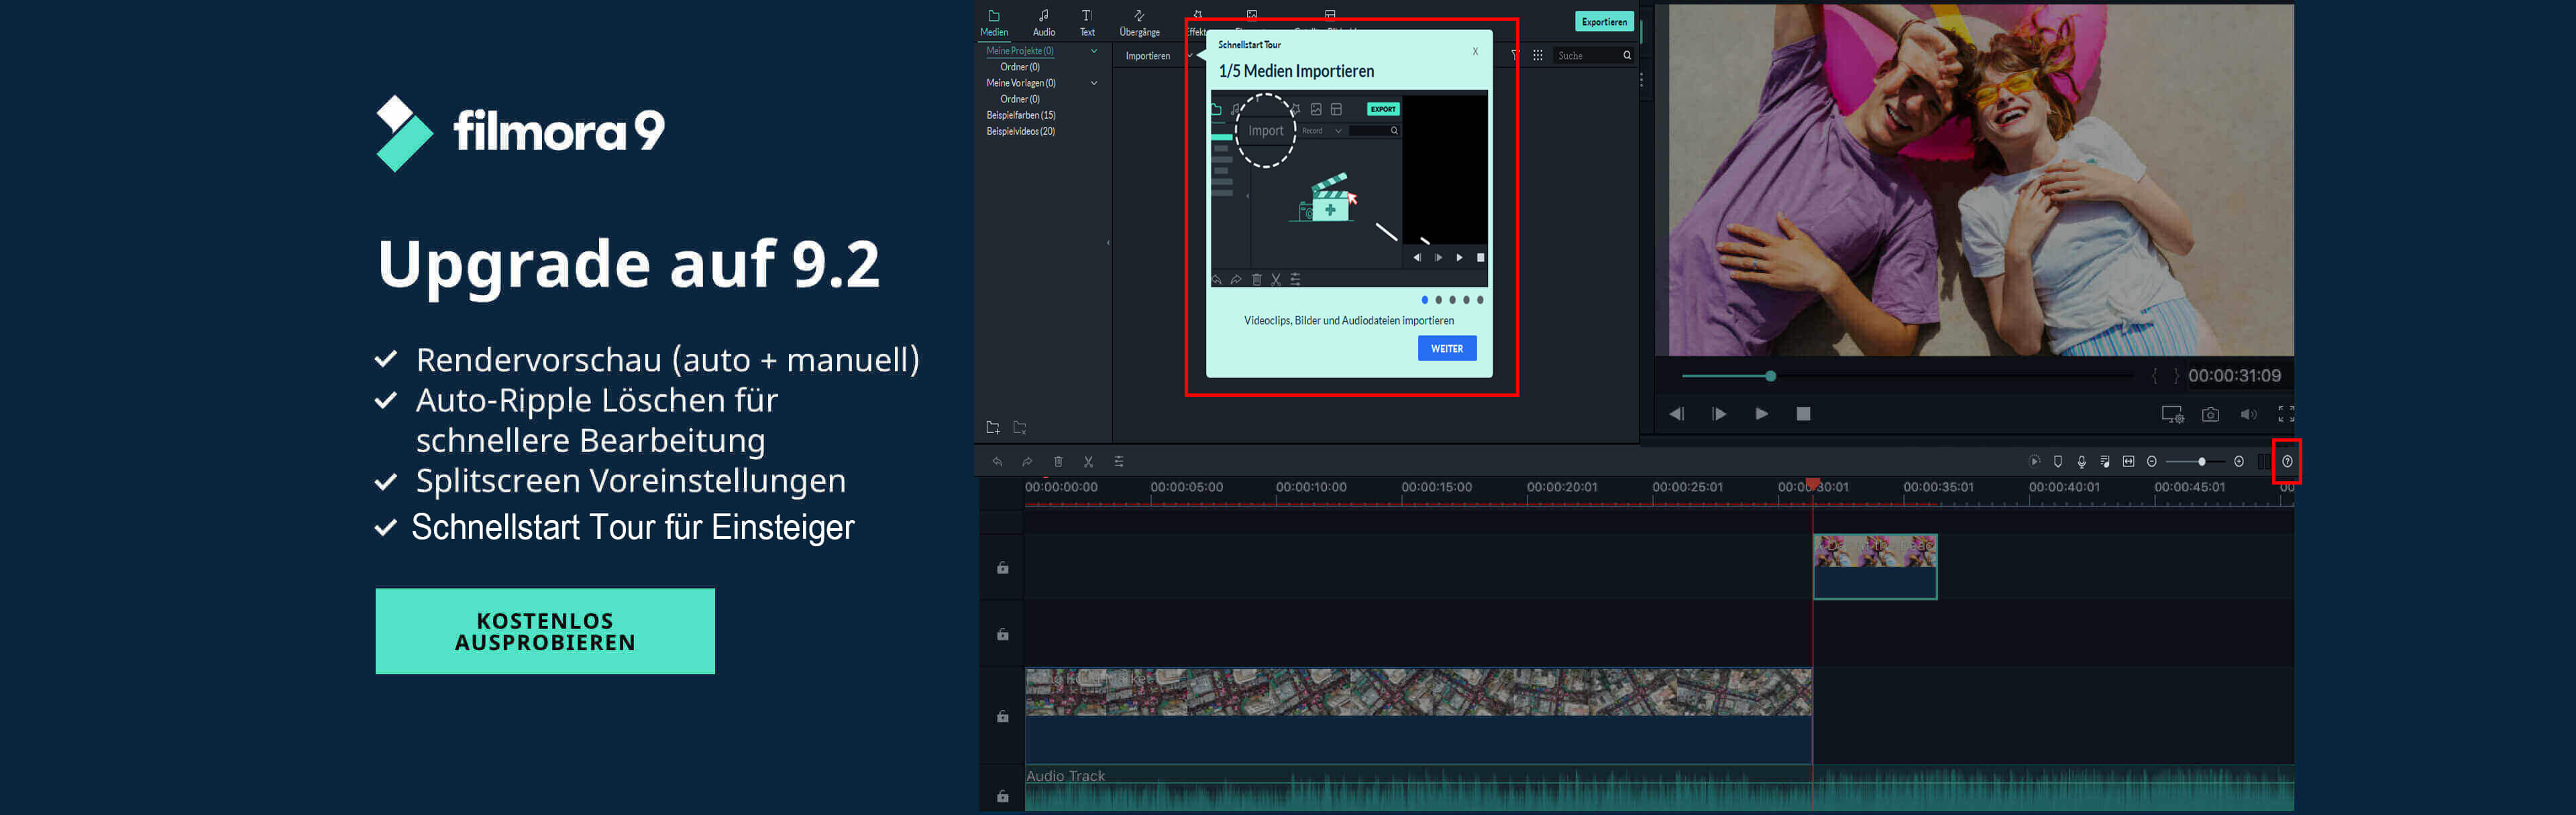Play the preview video
Screen dimensions: 2576x815
(1761, 414)
